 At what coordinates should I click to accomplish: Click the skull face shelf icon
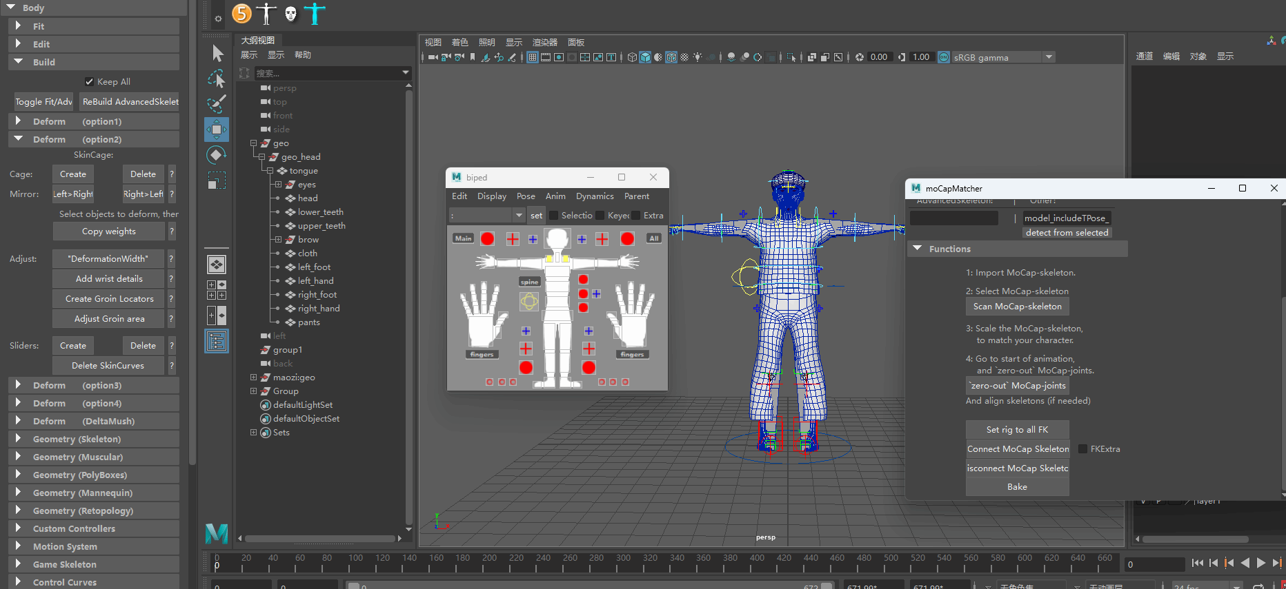(x=291, y=13)
